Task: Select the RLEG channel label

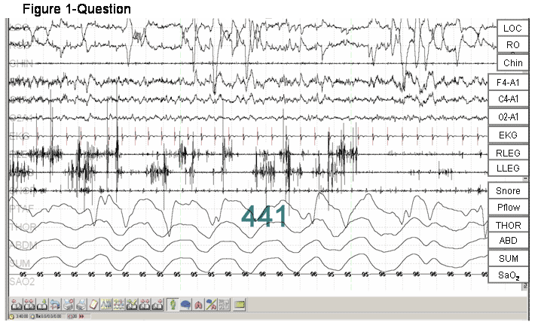Action: (512, 153)
